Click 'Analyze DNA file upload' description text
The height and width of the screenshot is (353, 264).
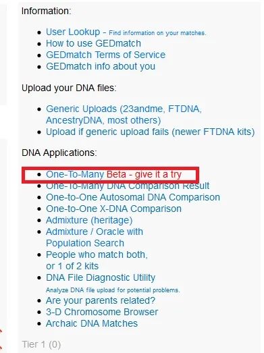click(x=113, y=290)
